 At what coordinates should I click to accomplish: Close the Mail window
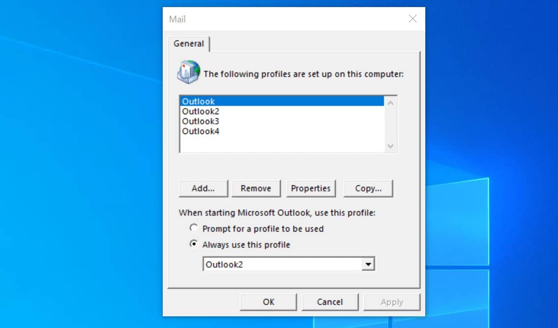pyautogui.click(x=413, y=18)
